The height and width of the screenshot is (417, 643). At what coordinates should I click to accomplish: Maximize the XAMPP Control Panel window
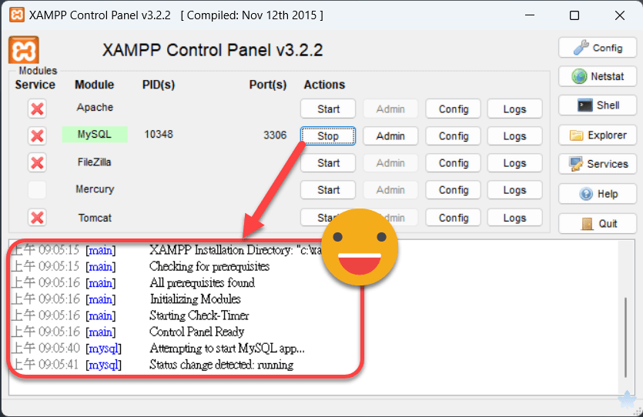(x=574, y=15)
